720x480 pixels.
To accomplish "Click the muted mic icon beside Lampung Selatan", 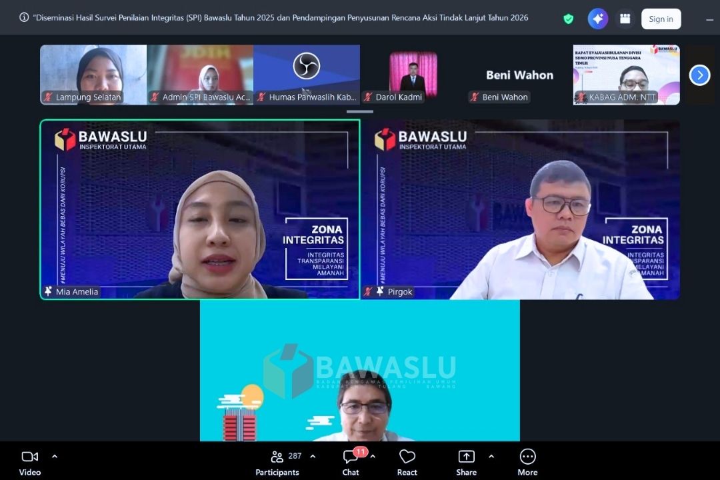I will point(48,97).
